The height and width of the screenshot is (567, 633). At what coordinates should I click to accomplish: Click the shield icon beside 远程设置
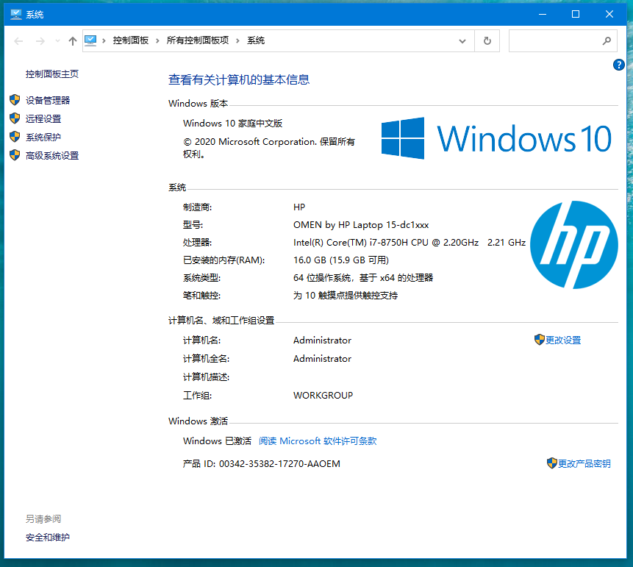coord(14,118)
